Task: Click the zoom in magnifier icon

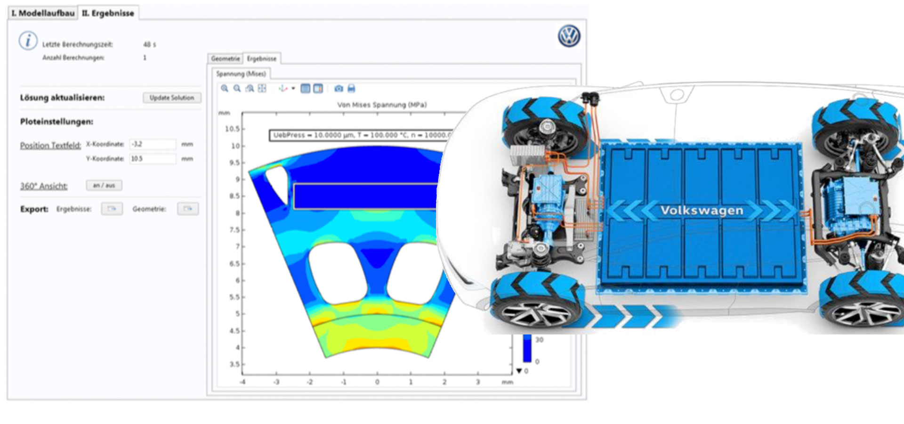Action: coord(225,89)
